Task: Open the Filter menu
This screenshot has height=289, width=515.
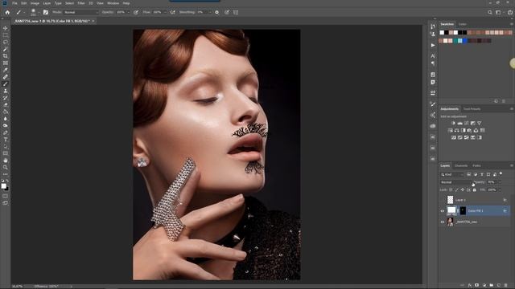Action: tap(81, 3)
